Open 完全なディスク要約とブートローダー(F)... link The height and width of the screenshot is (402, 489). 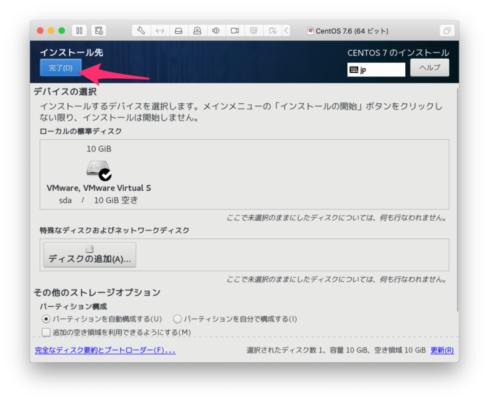[105, 350]
